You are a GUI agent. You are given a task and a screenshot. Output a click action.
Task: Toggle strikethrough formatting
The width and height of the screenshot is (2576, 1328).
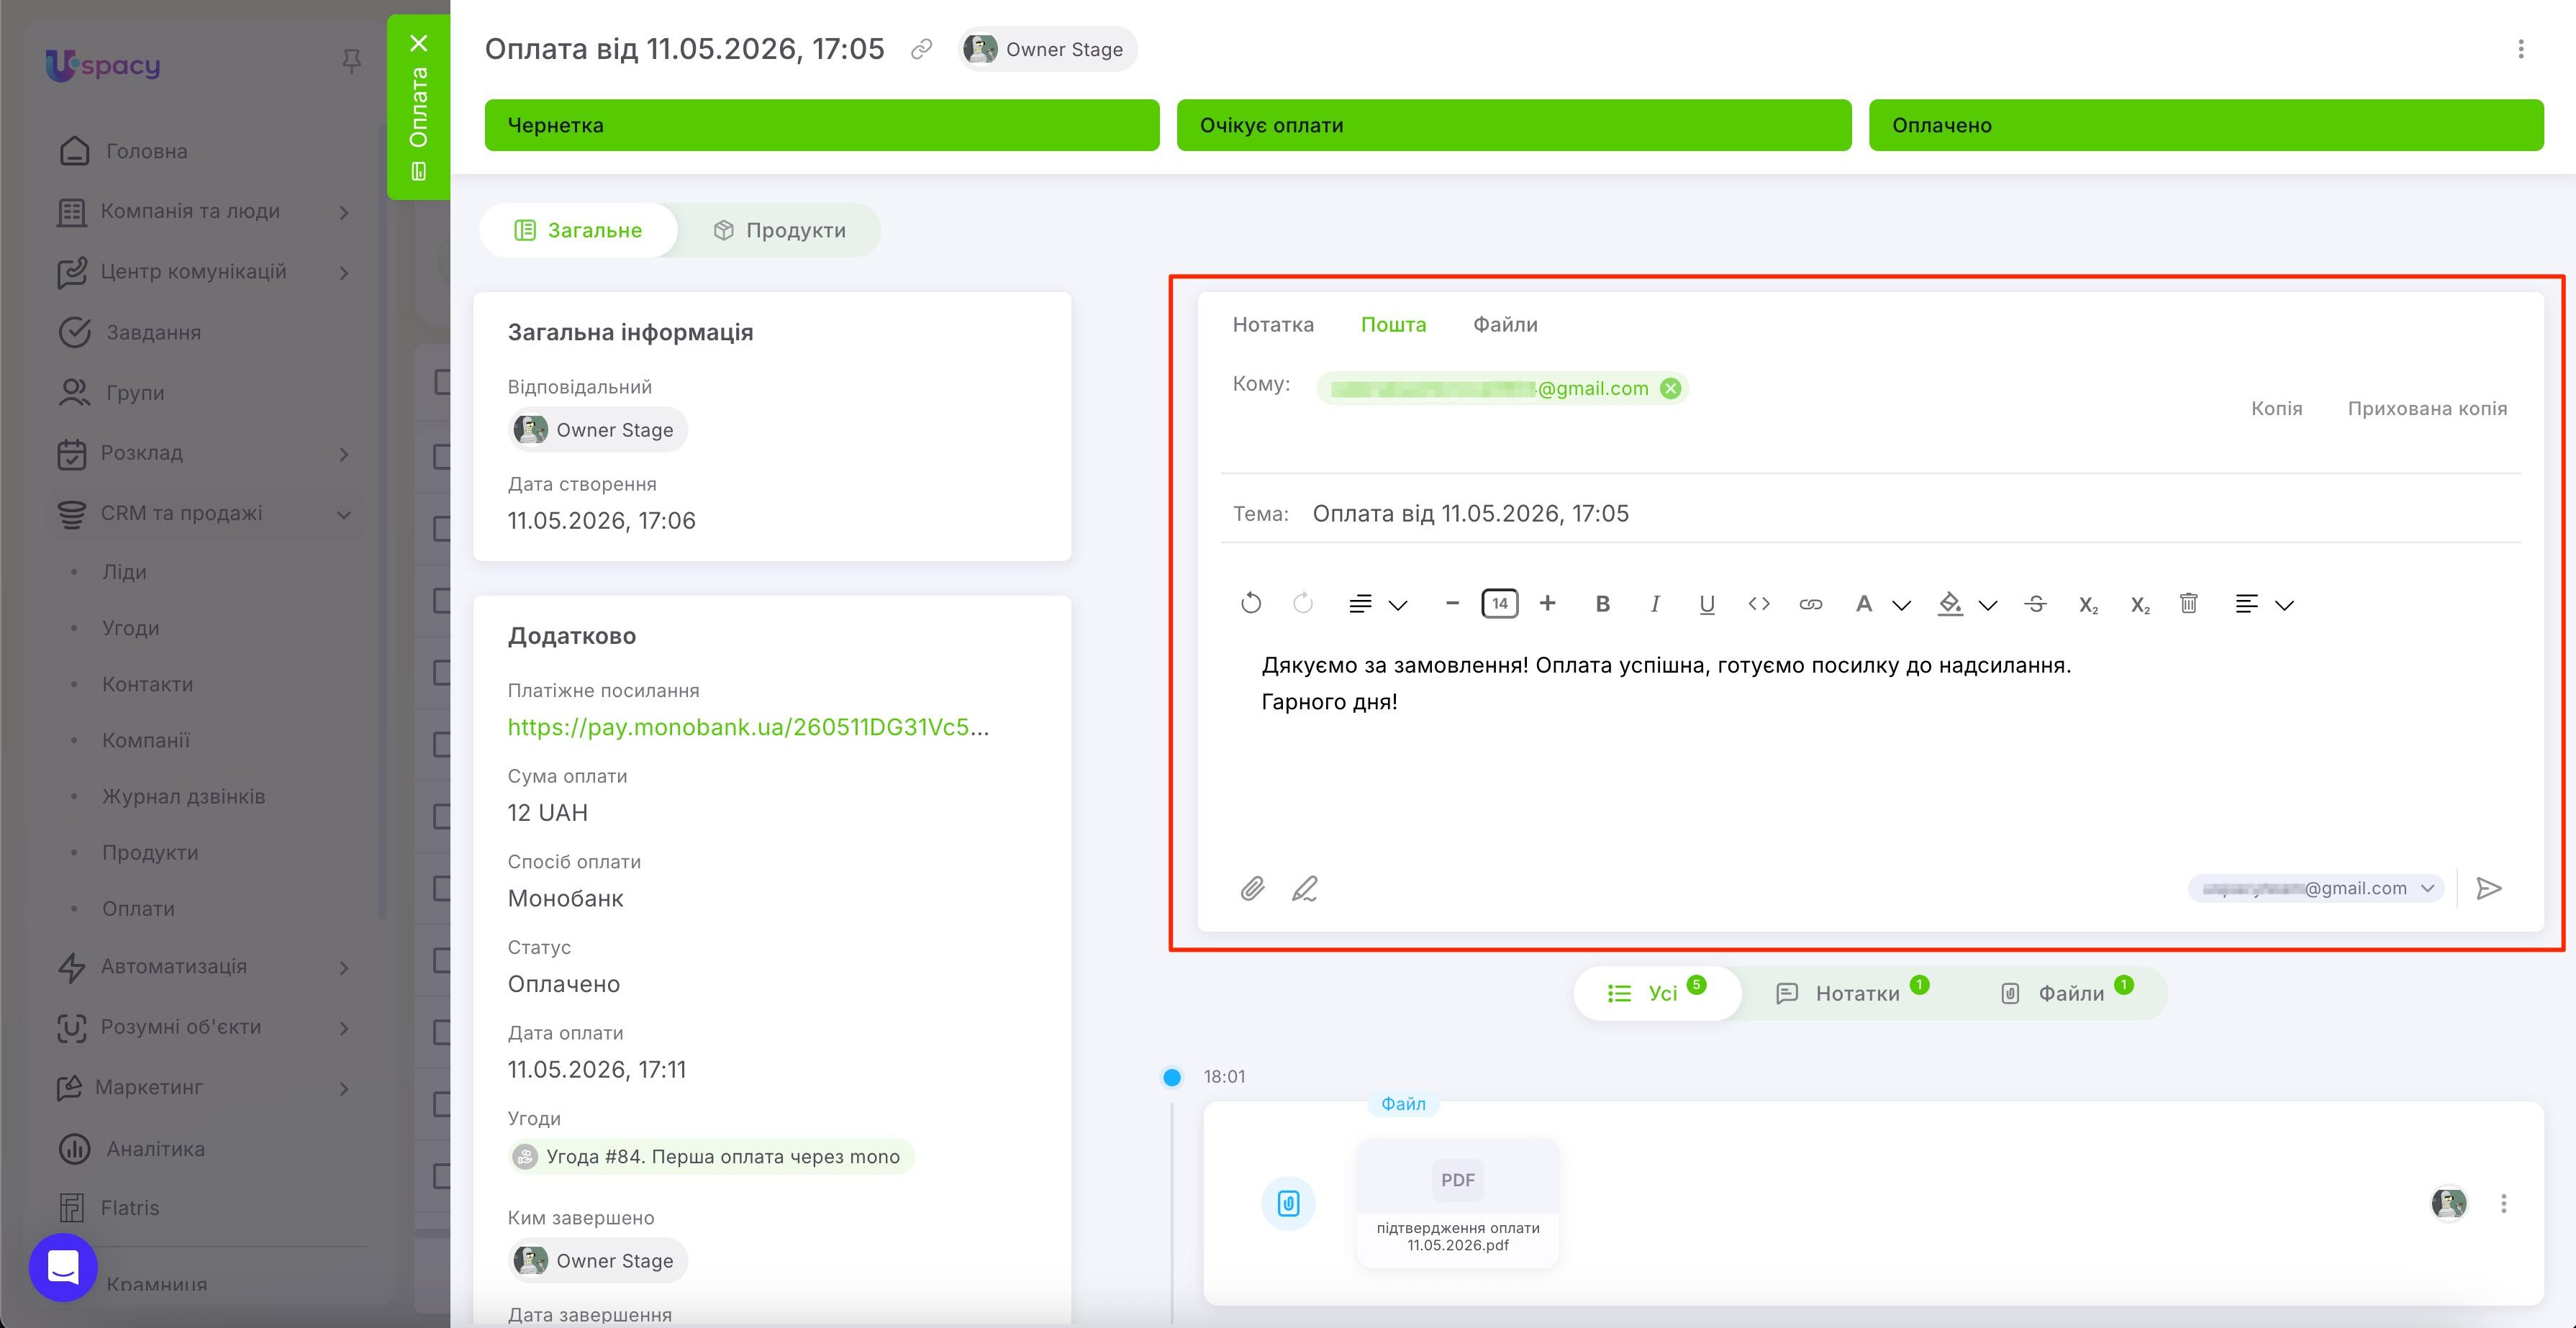2035,604
